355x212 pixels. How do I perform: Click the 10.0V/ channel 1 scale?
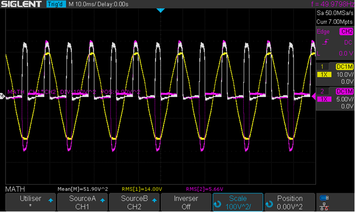coord(345,75)
